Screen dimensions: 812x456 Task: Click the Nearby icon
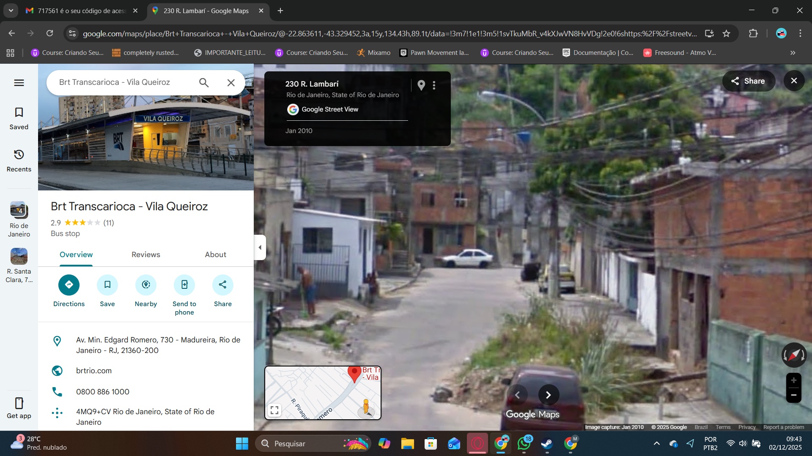146,285
